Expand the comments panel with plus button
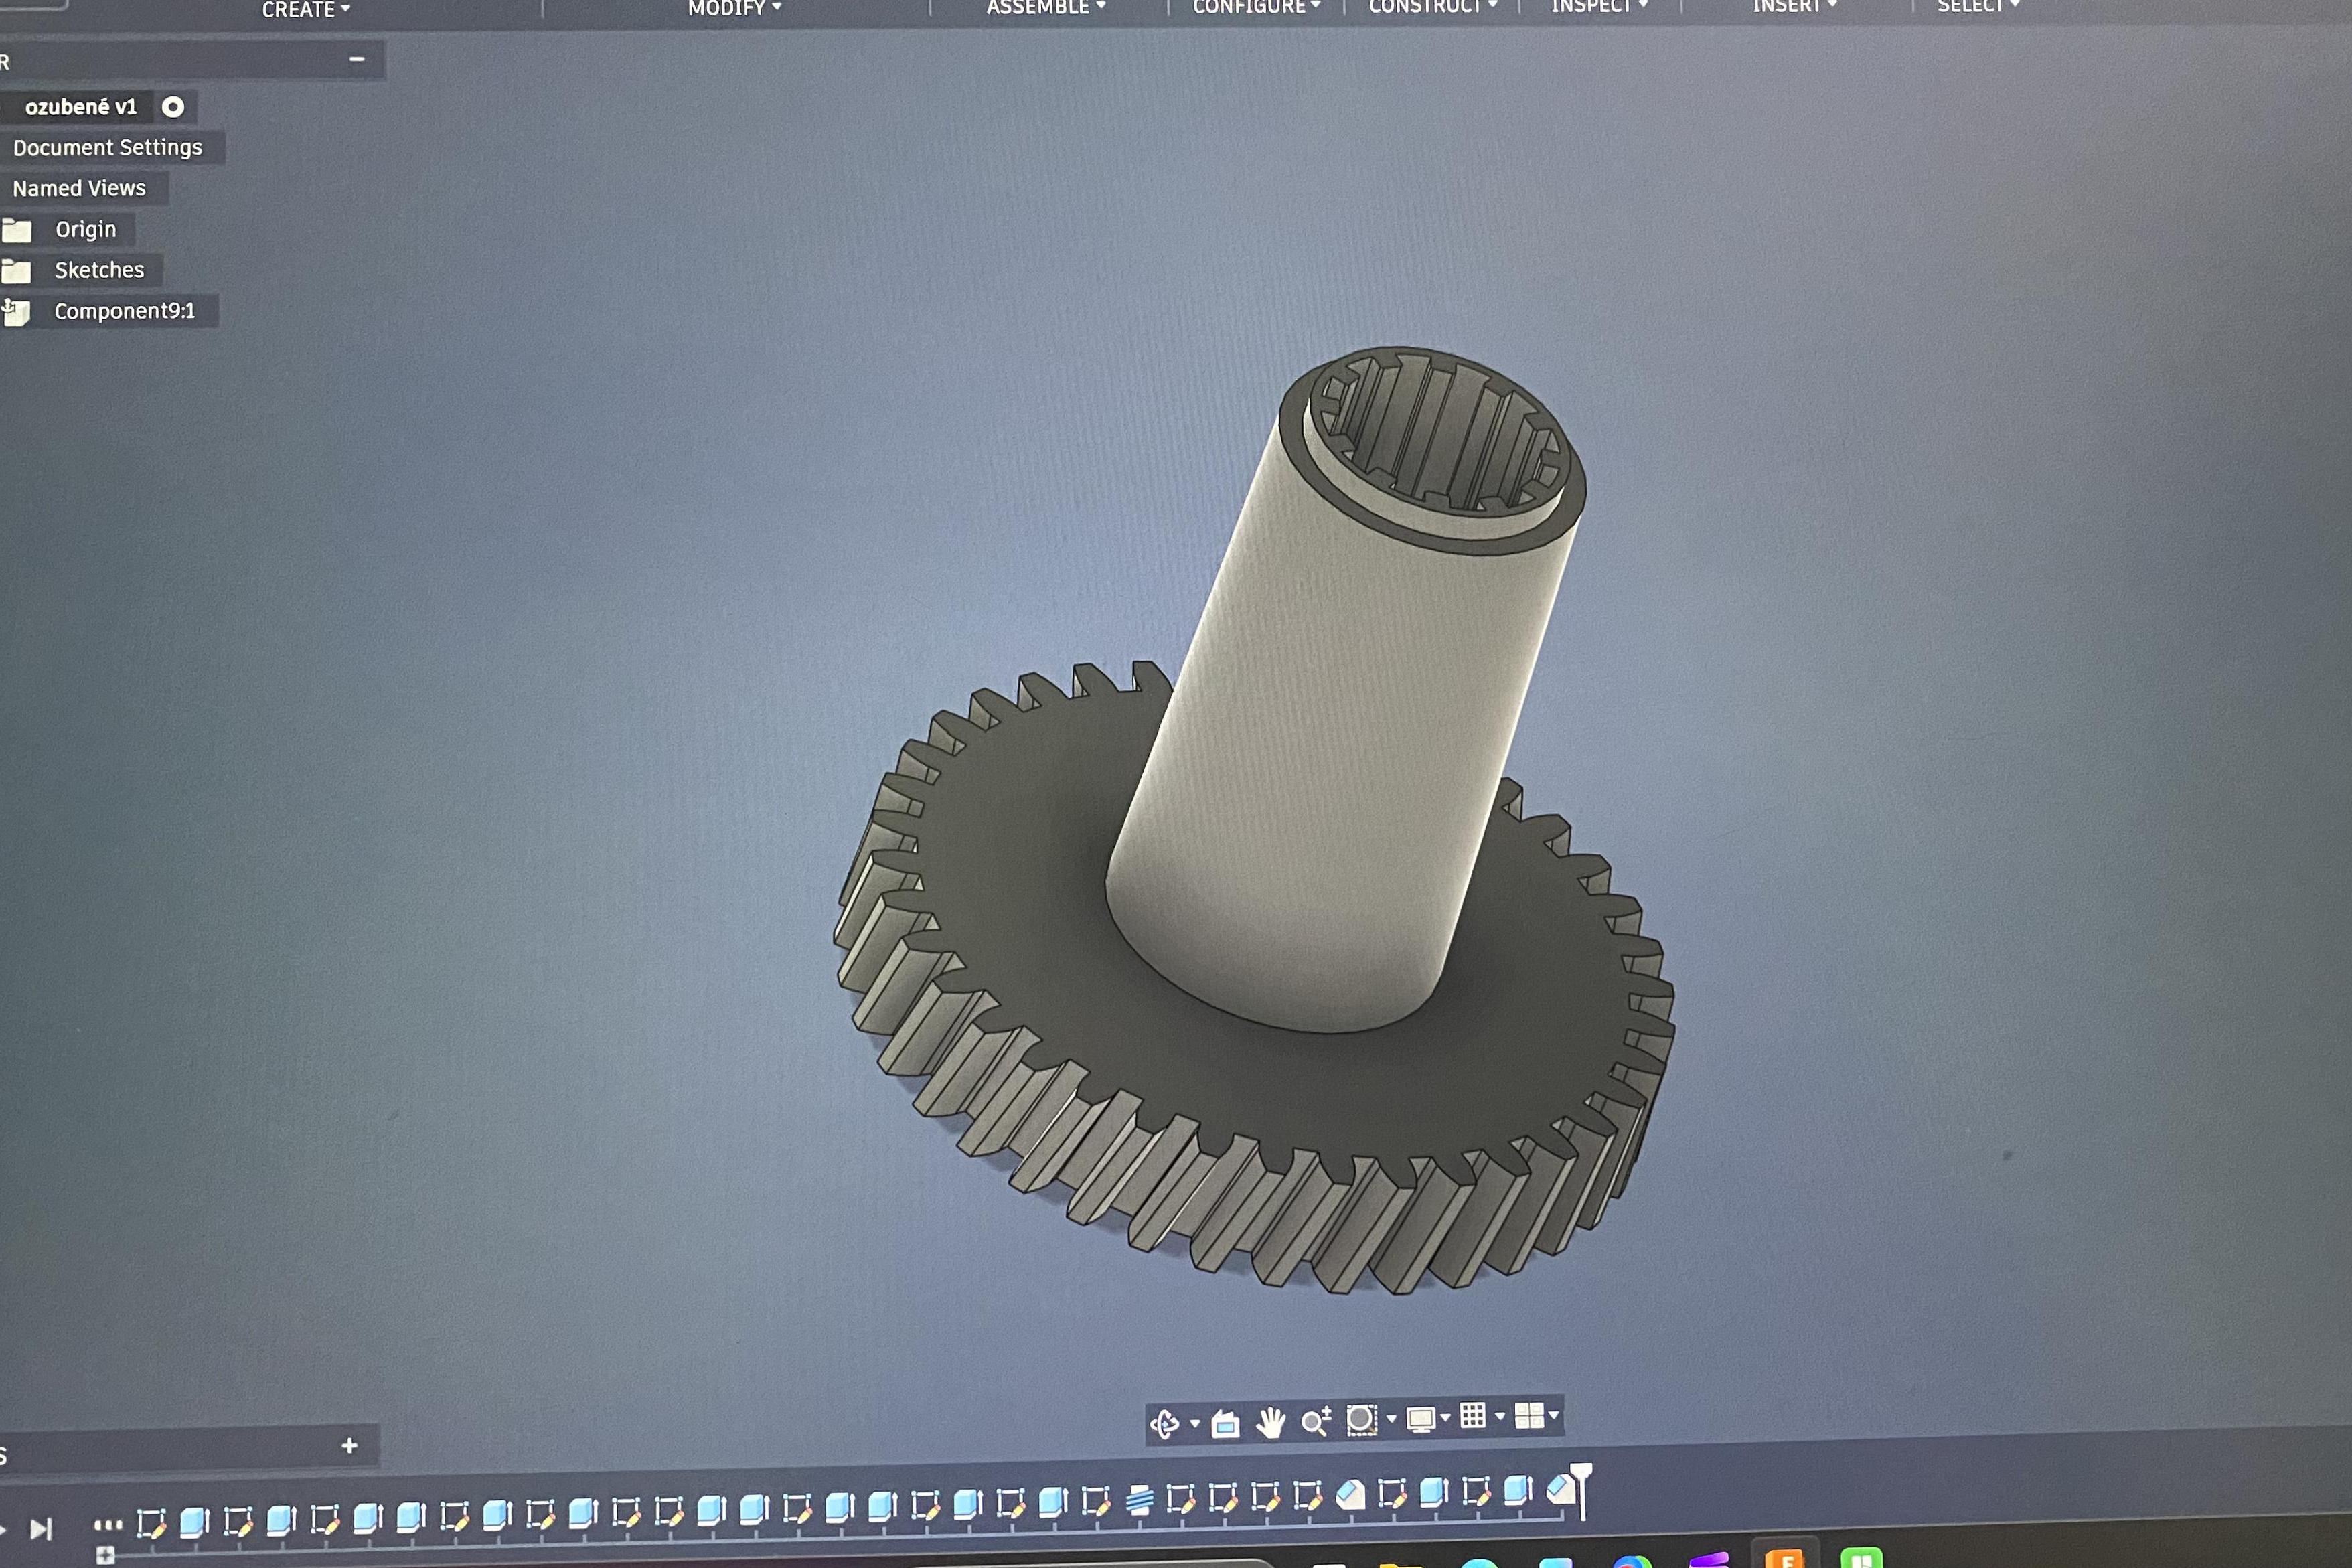This screenshot has height=1568, width=2352. (349, 1445)
